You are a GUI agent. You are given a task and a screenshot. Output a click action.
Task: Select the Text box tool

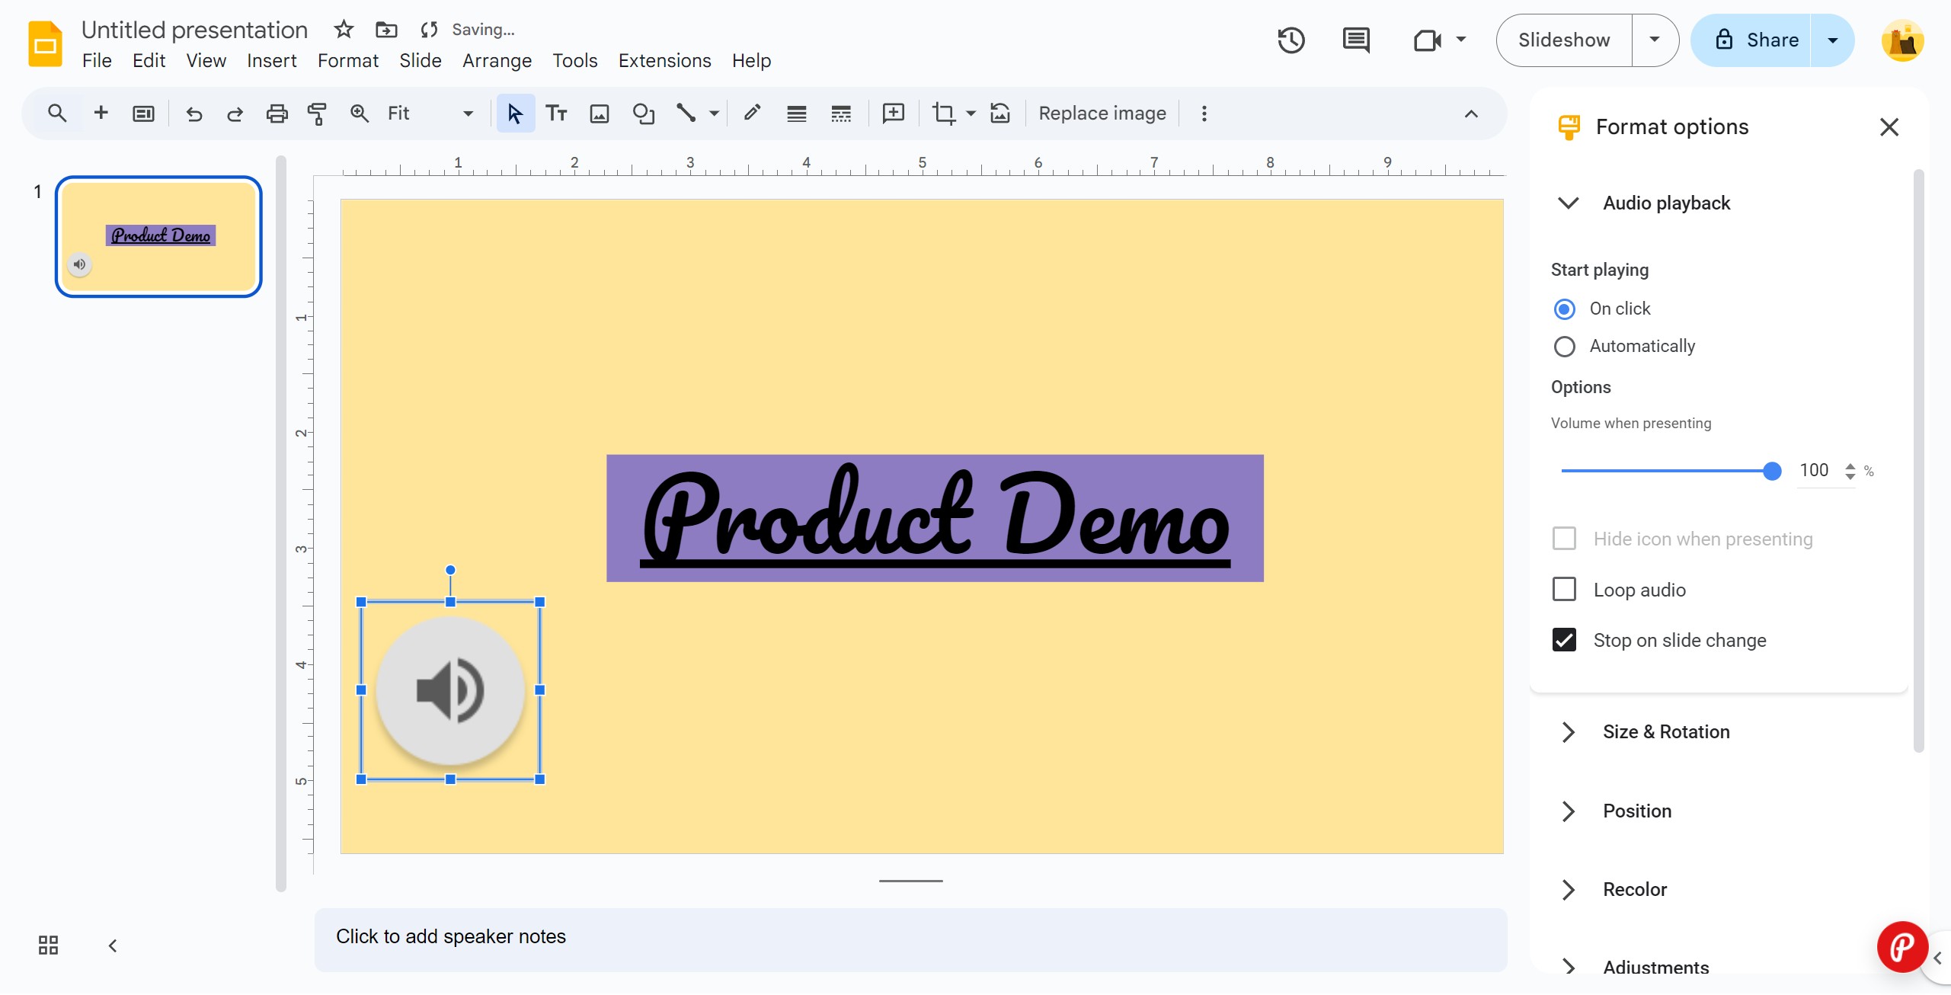tap(557, 114)
